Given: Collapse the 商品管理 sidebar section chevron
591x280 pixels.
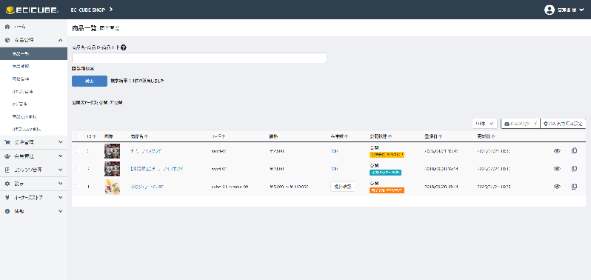Looking at the screenshot, I should (x=60, y=40).
